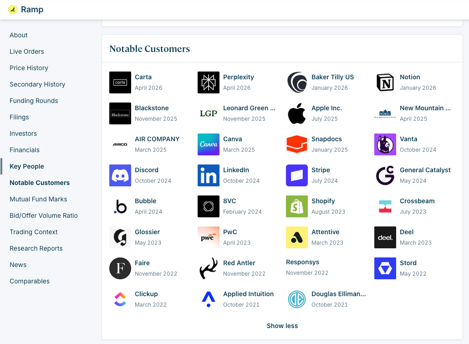Go to Live Orders in sidebar
This screenshot has height=344, width=469.
point(26,51)
